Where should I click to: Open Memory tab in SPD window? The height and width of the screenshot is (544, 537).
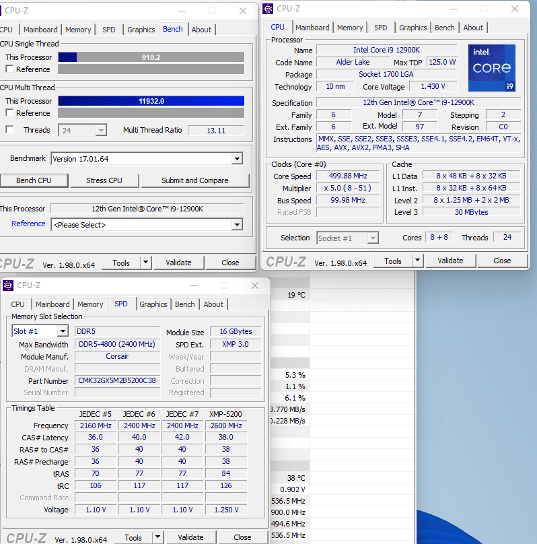[x=90, y=304]
